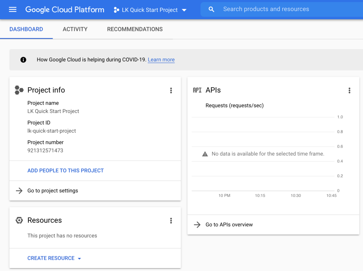The height and width of the screenshot is (271, 363).
Task: Click the Google Cloud Platform logo text
Action: coord(65,10)
